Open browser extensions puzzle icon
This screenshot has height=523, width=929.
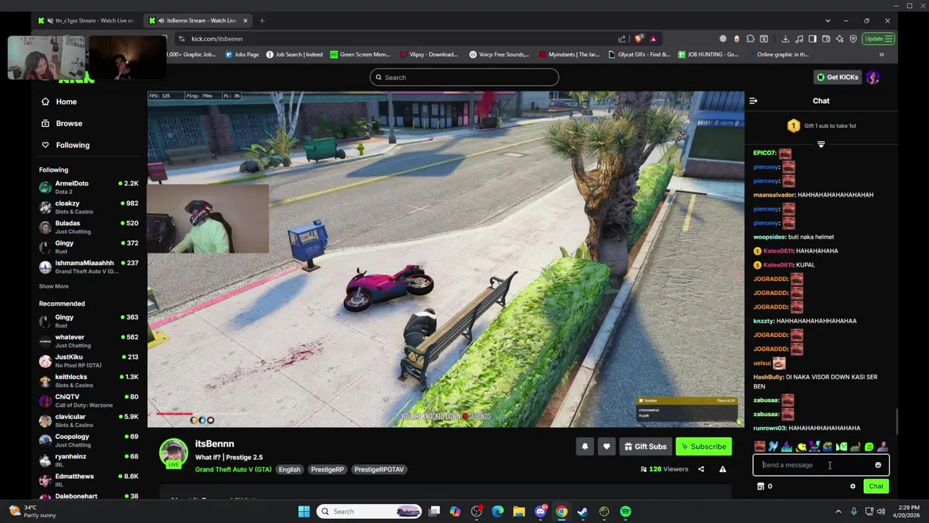coord(750,38)
